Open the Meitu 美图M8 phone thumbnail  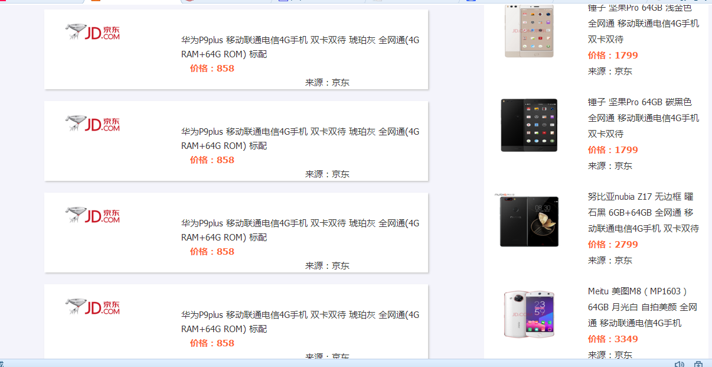[x=529, y=314]
